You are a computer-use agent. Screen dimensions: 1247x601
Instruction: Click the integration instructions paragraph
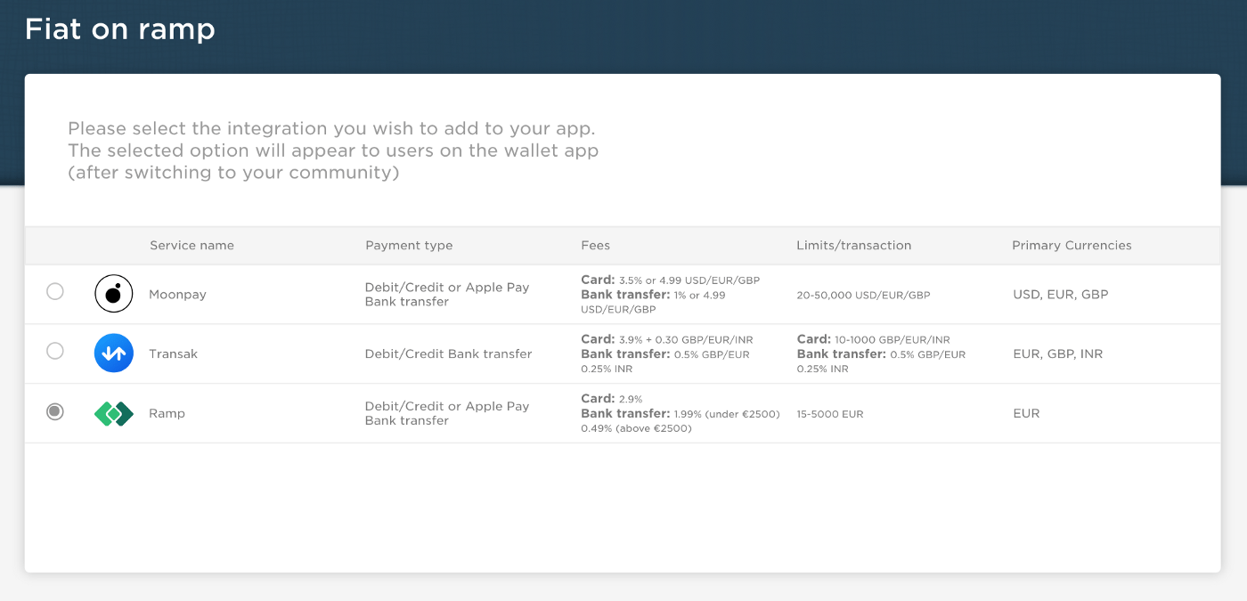331,150
